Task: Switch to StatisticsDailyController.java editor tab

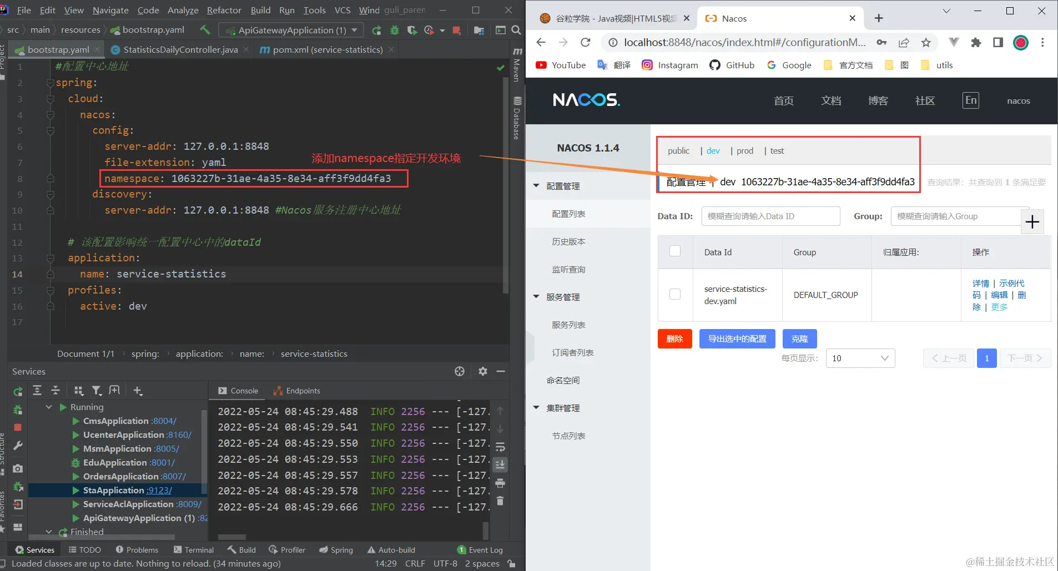Action: click(180, 49)
